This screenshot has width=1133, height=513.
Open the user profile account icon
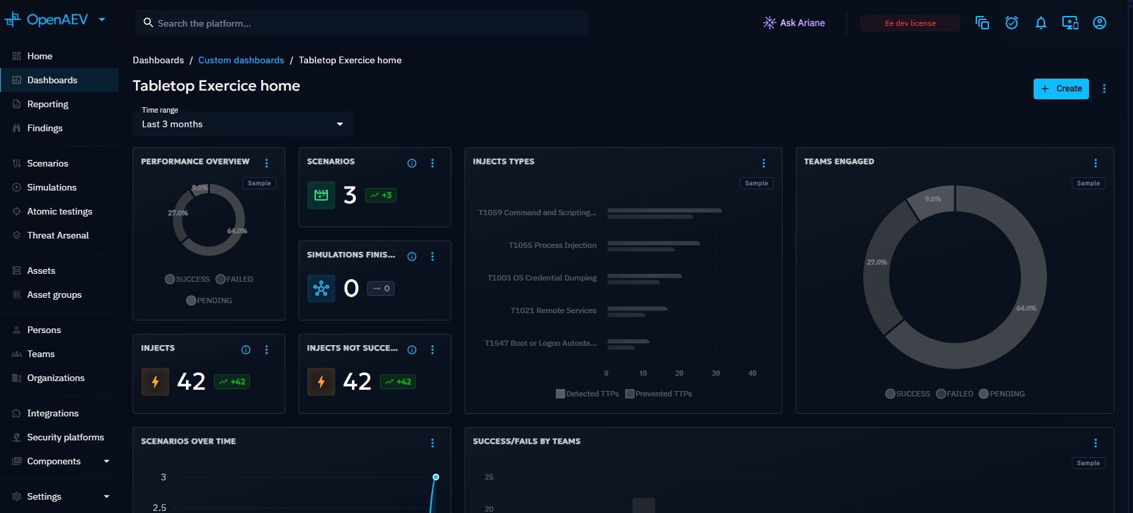(x=1100, y=23)
